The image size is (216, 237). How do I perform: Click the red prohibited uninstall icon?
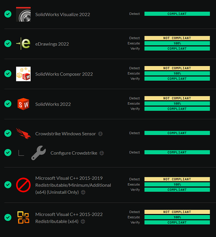[x=23, y=185]
